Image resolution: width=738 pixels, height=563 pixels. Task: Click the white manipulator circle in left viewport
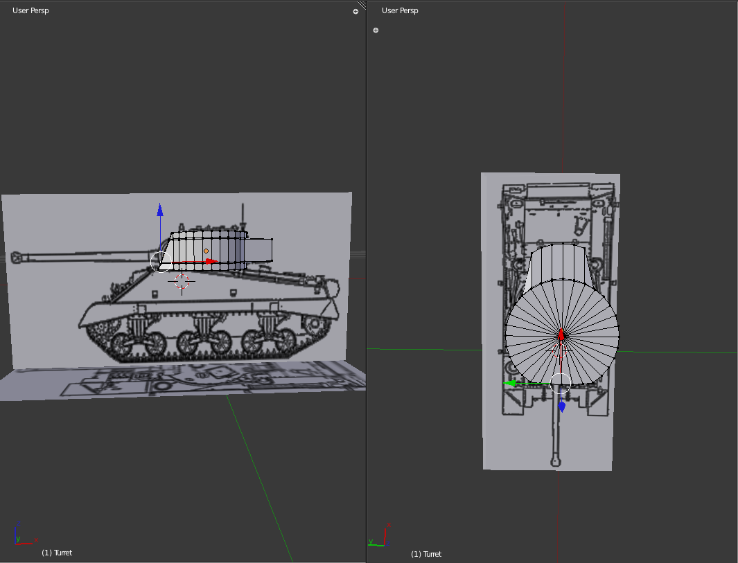(161, 262)
